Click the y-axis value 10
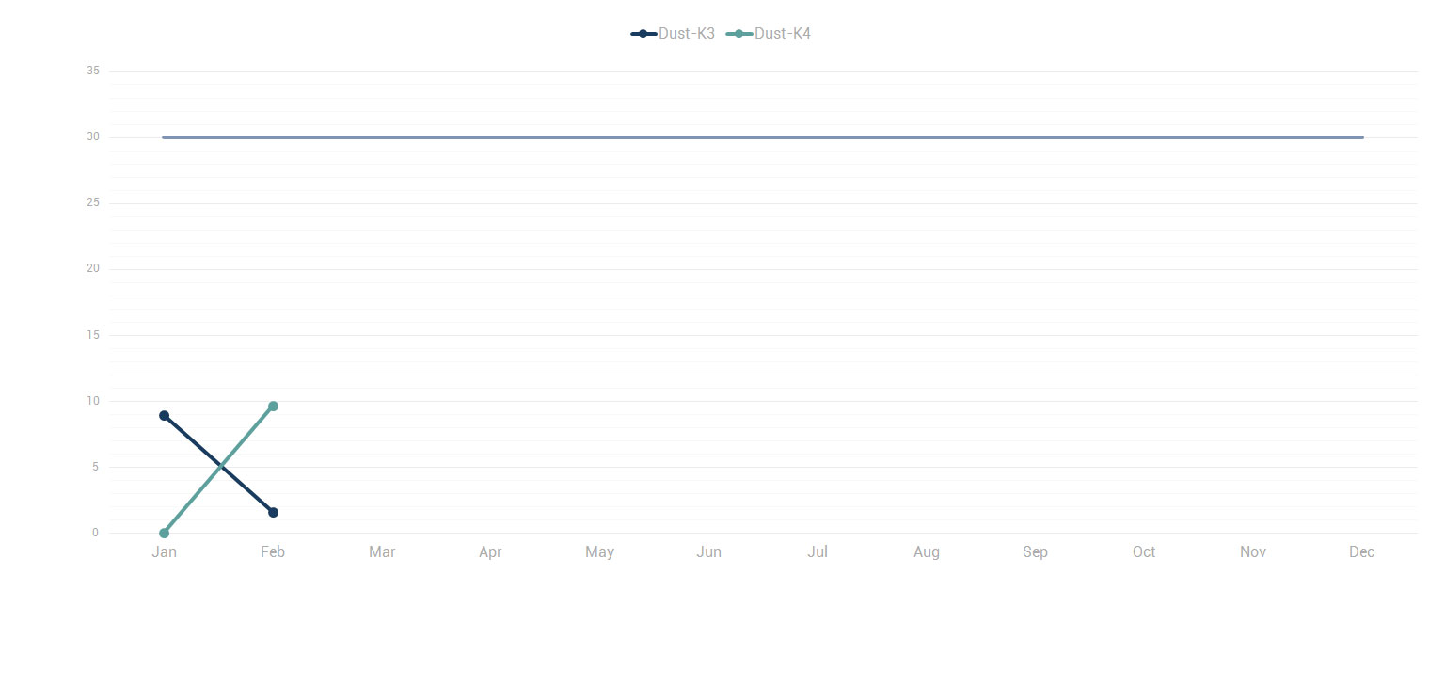This screenshot has width=1445, height=687. click(92, 401)
